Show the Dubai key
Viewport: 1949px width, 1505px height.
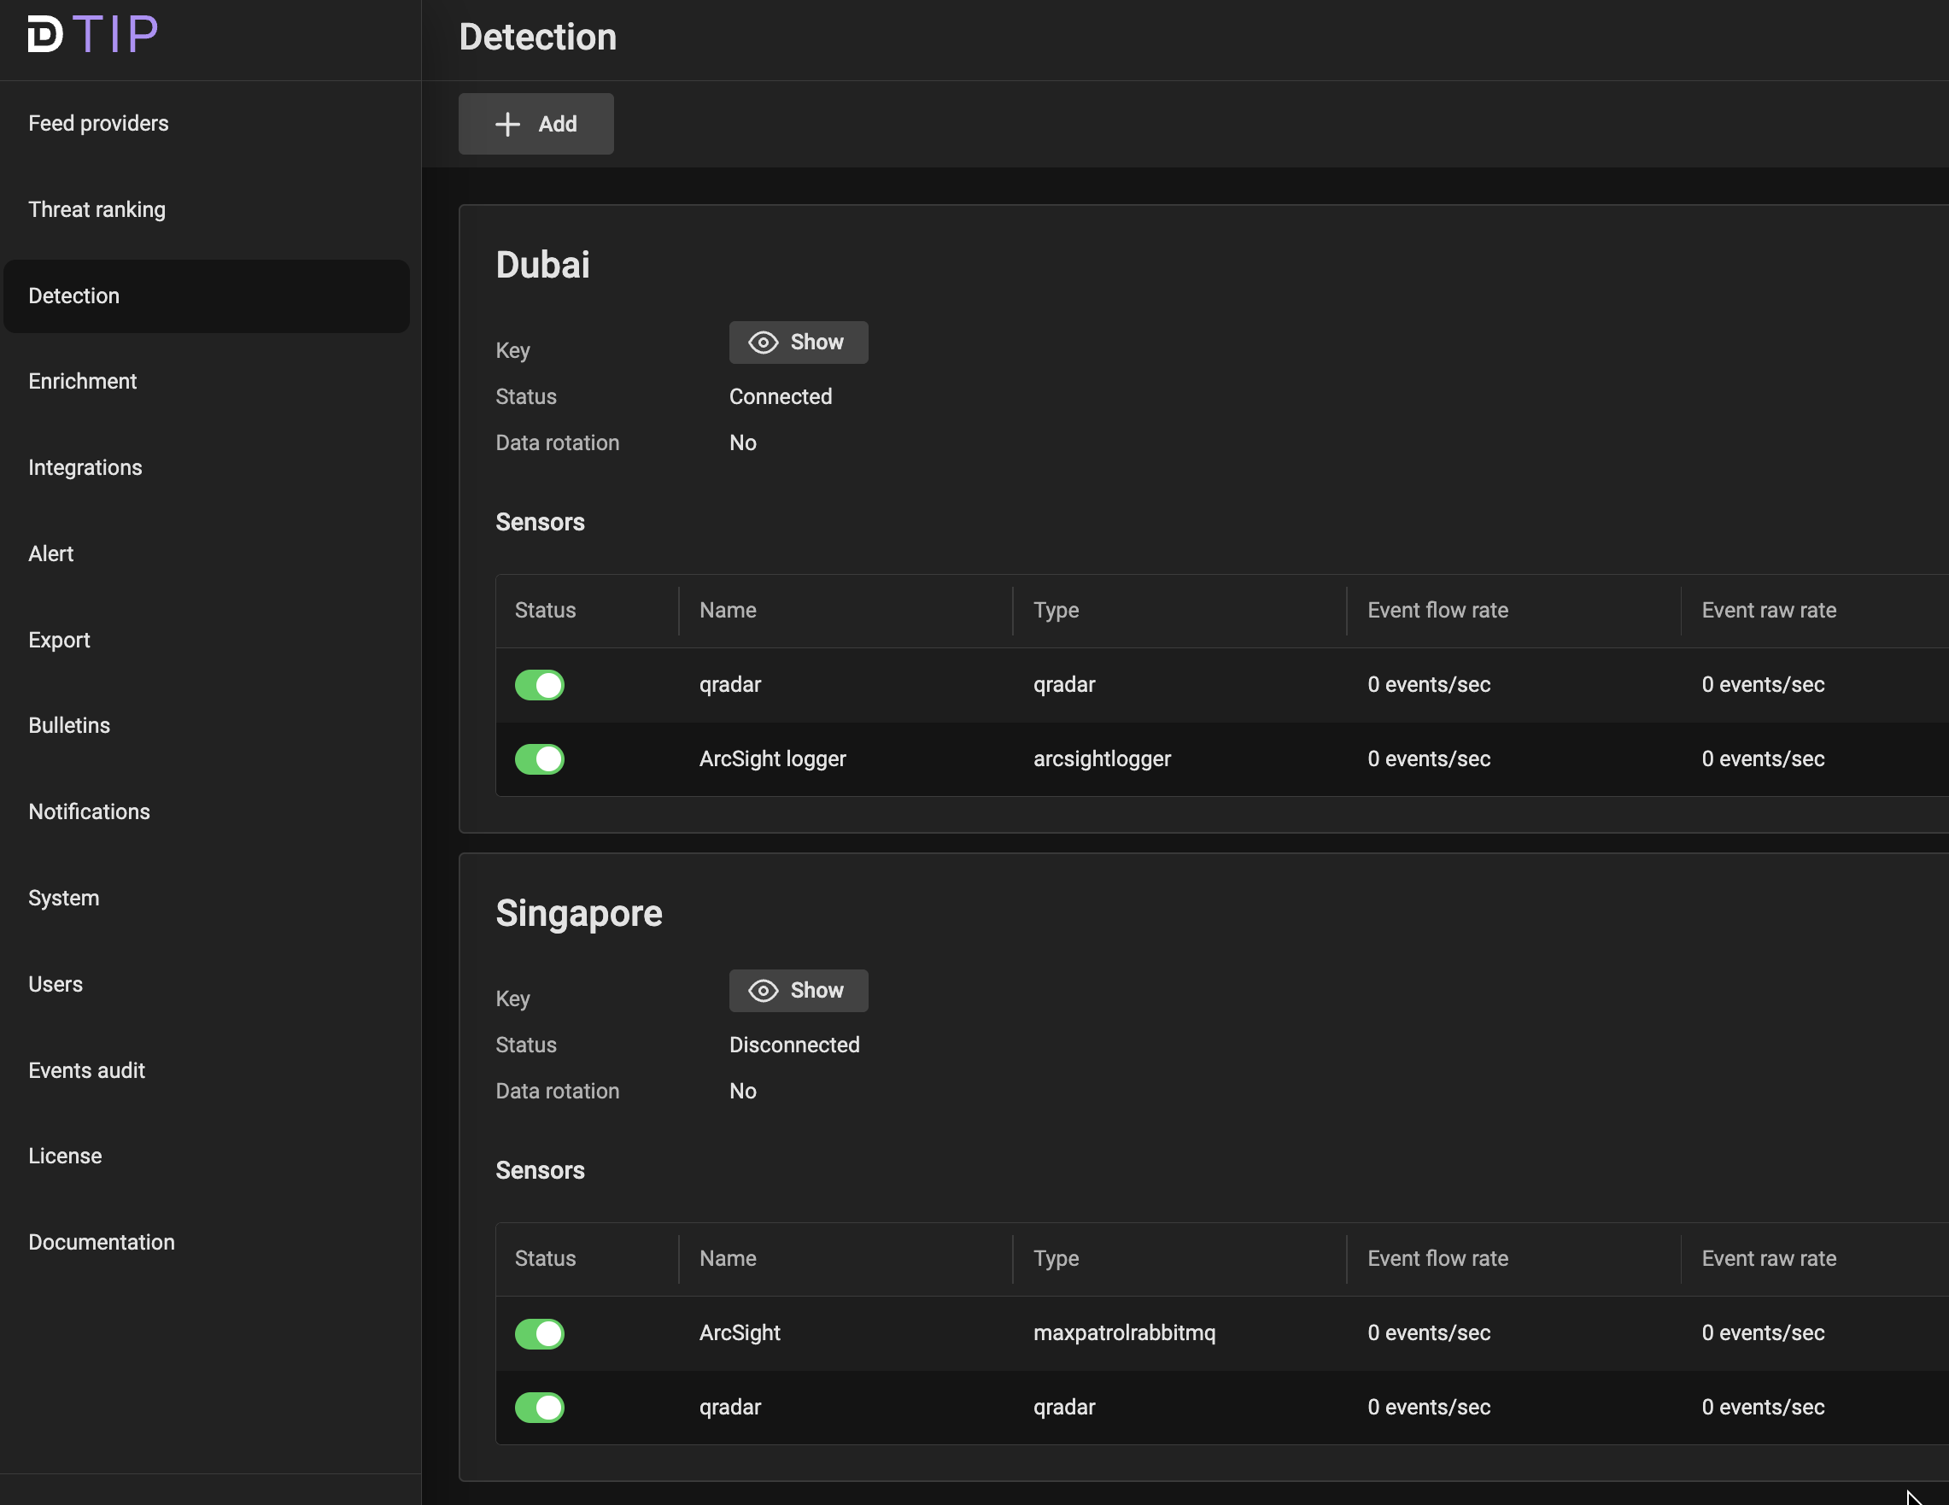pyautogui.click(x=798, y=343)
